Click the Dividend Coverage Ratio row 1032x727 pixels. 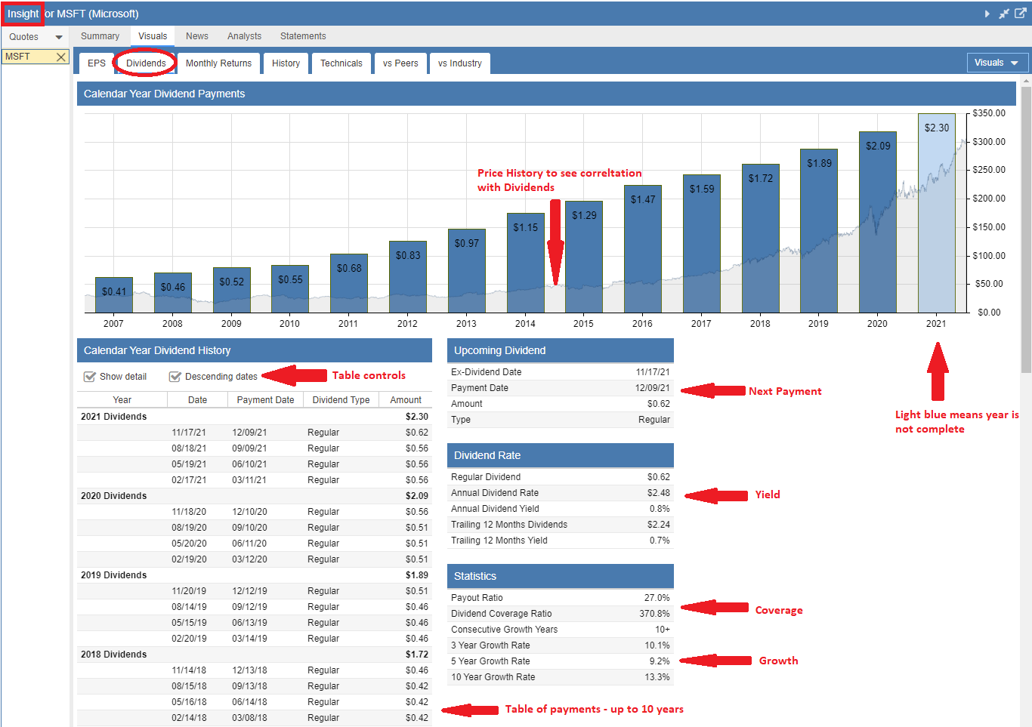561,614
